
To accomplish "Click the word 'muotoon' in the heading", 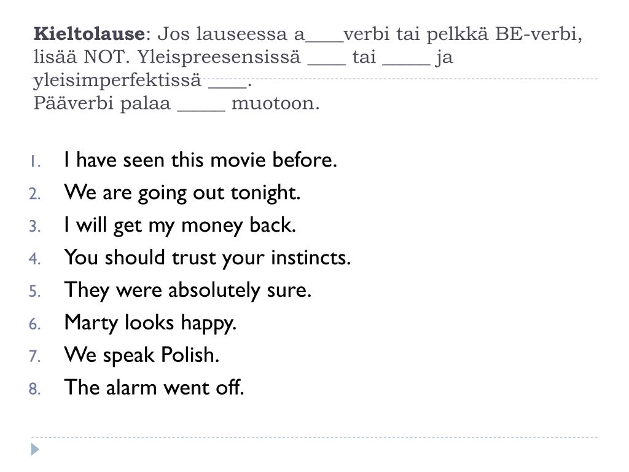I will coord(273,103).
